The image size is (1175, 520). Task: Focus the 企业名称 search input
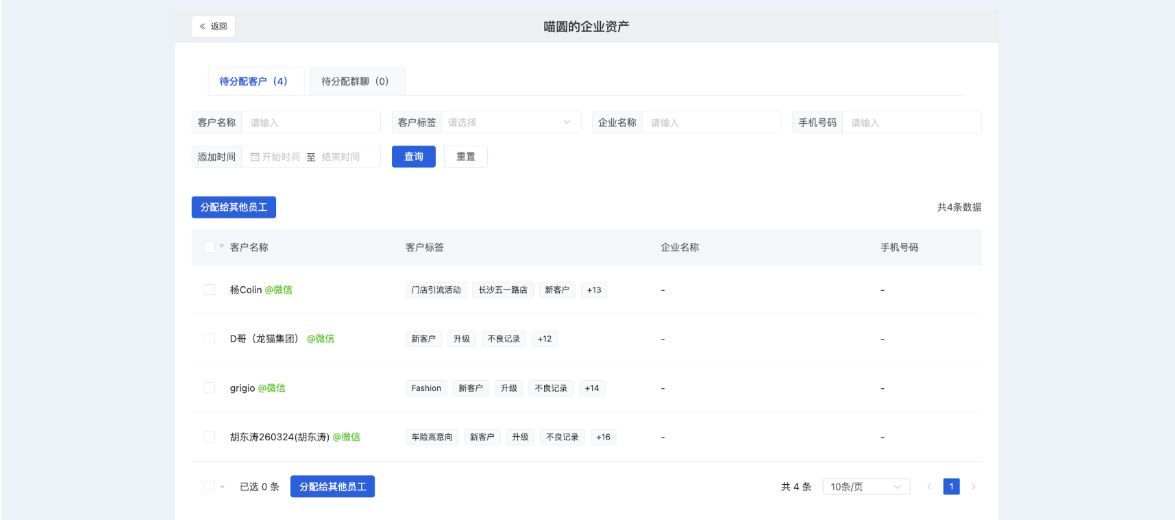click(x=711, y=123)
